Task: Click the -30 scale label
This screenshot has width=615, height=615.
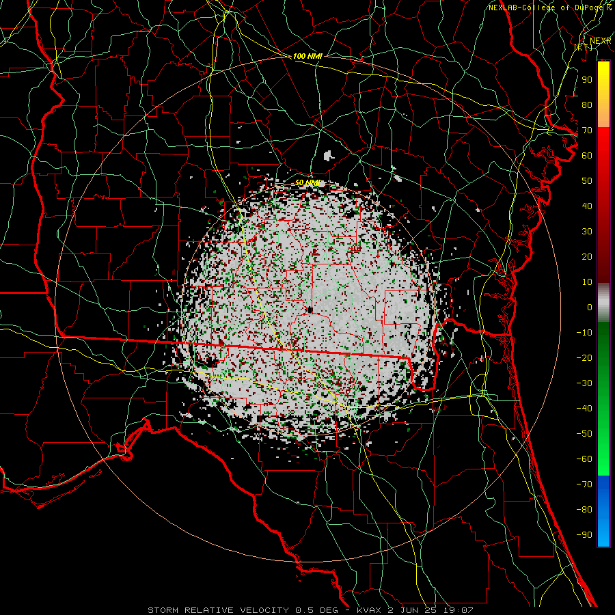Action: [584, 383]
